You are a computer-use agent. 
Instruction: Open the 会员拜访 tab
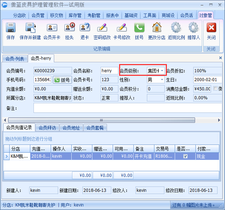tap(47, 128)
